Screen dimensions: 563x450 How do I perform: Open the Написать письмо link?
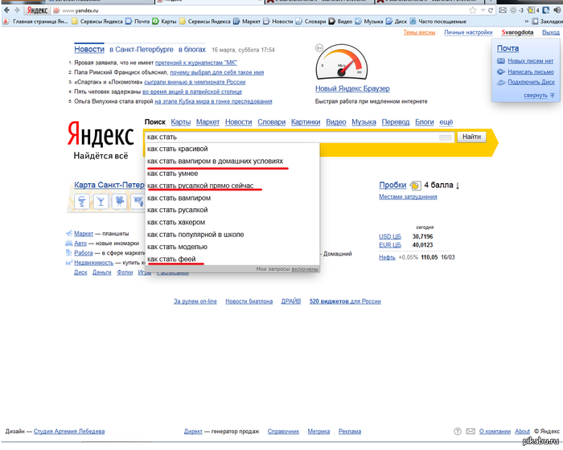(531, 72)
